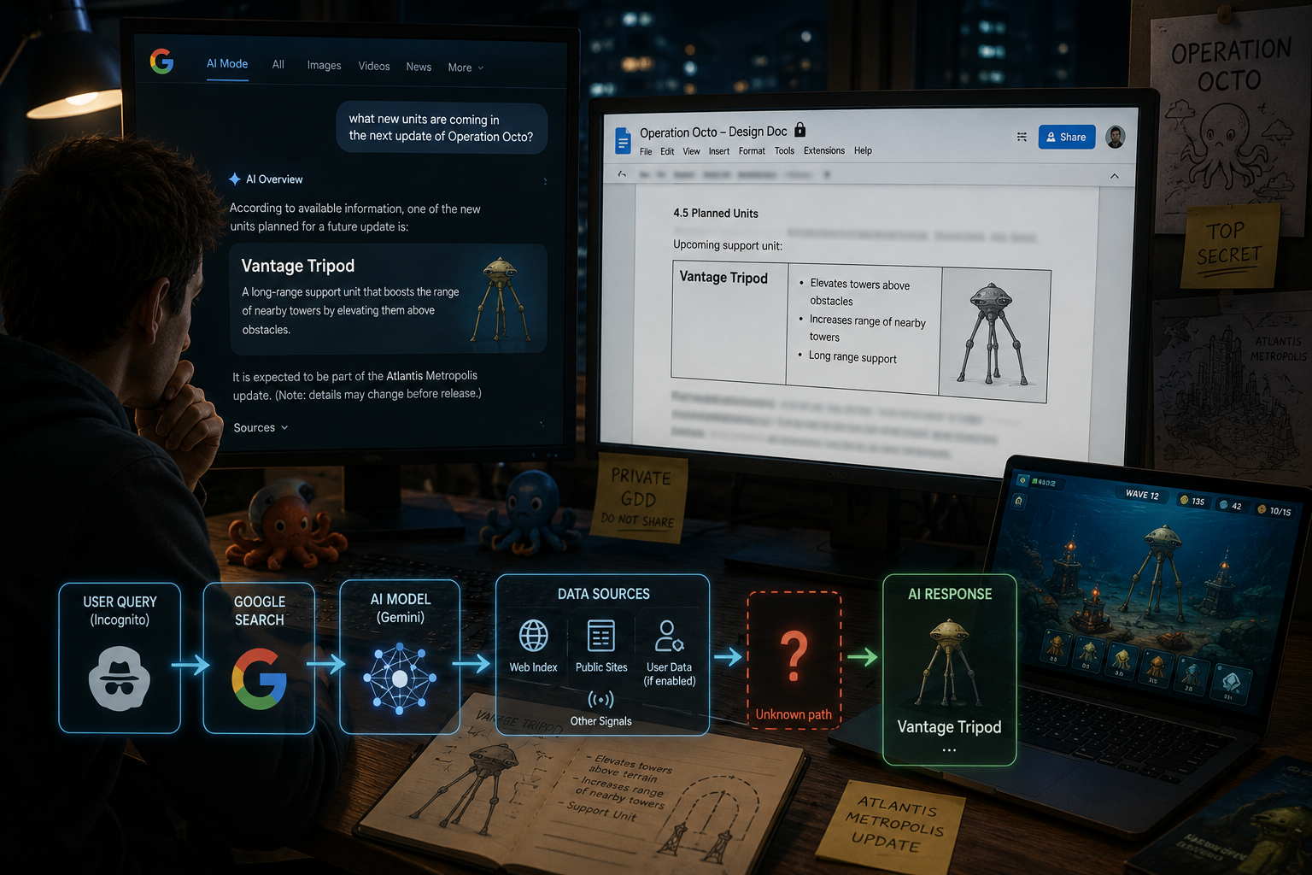Image resolution: width=1312 pixels, height=875 pixels.
Task: Open the Videos search tab
Action: point(374,66)
